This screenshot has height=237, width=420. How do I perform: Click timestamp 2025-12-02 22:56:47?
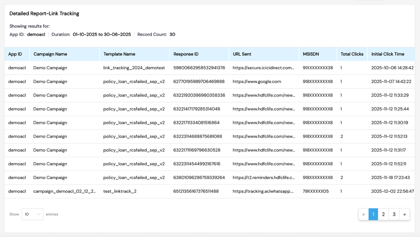point(393,191)
